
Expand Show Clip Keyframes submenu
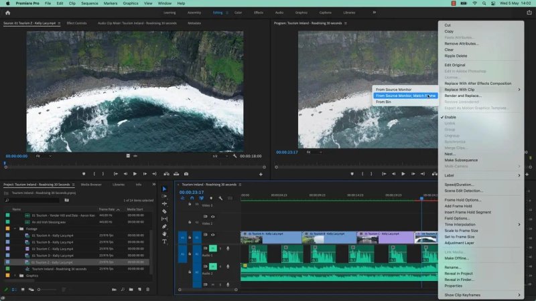pos(481,295)
